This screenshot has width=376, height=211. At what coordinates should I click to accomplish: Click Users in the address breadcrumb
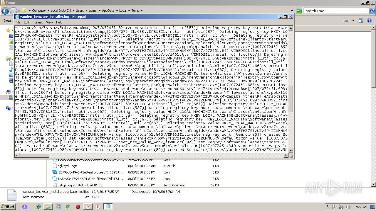coord(80,11)
